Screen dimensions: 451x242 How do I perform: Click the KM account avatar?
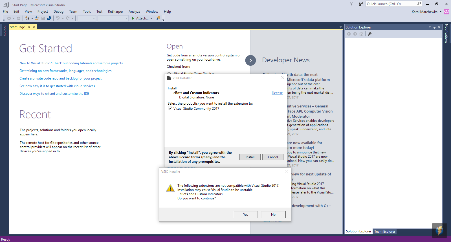pos(446,12)
